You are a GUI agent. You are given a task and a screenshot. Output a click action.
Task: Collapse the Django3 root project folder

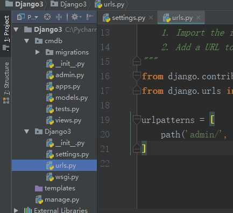click(16, 30)
